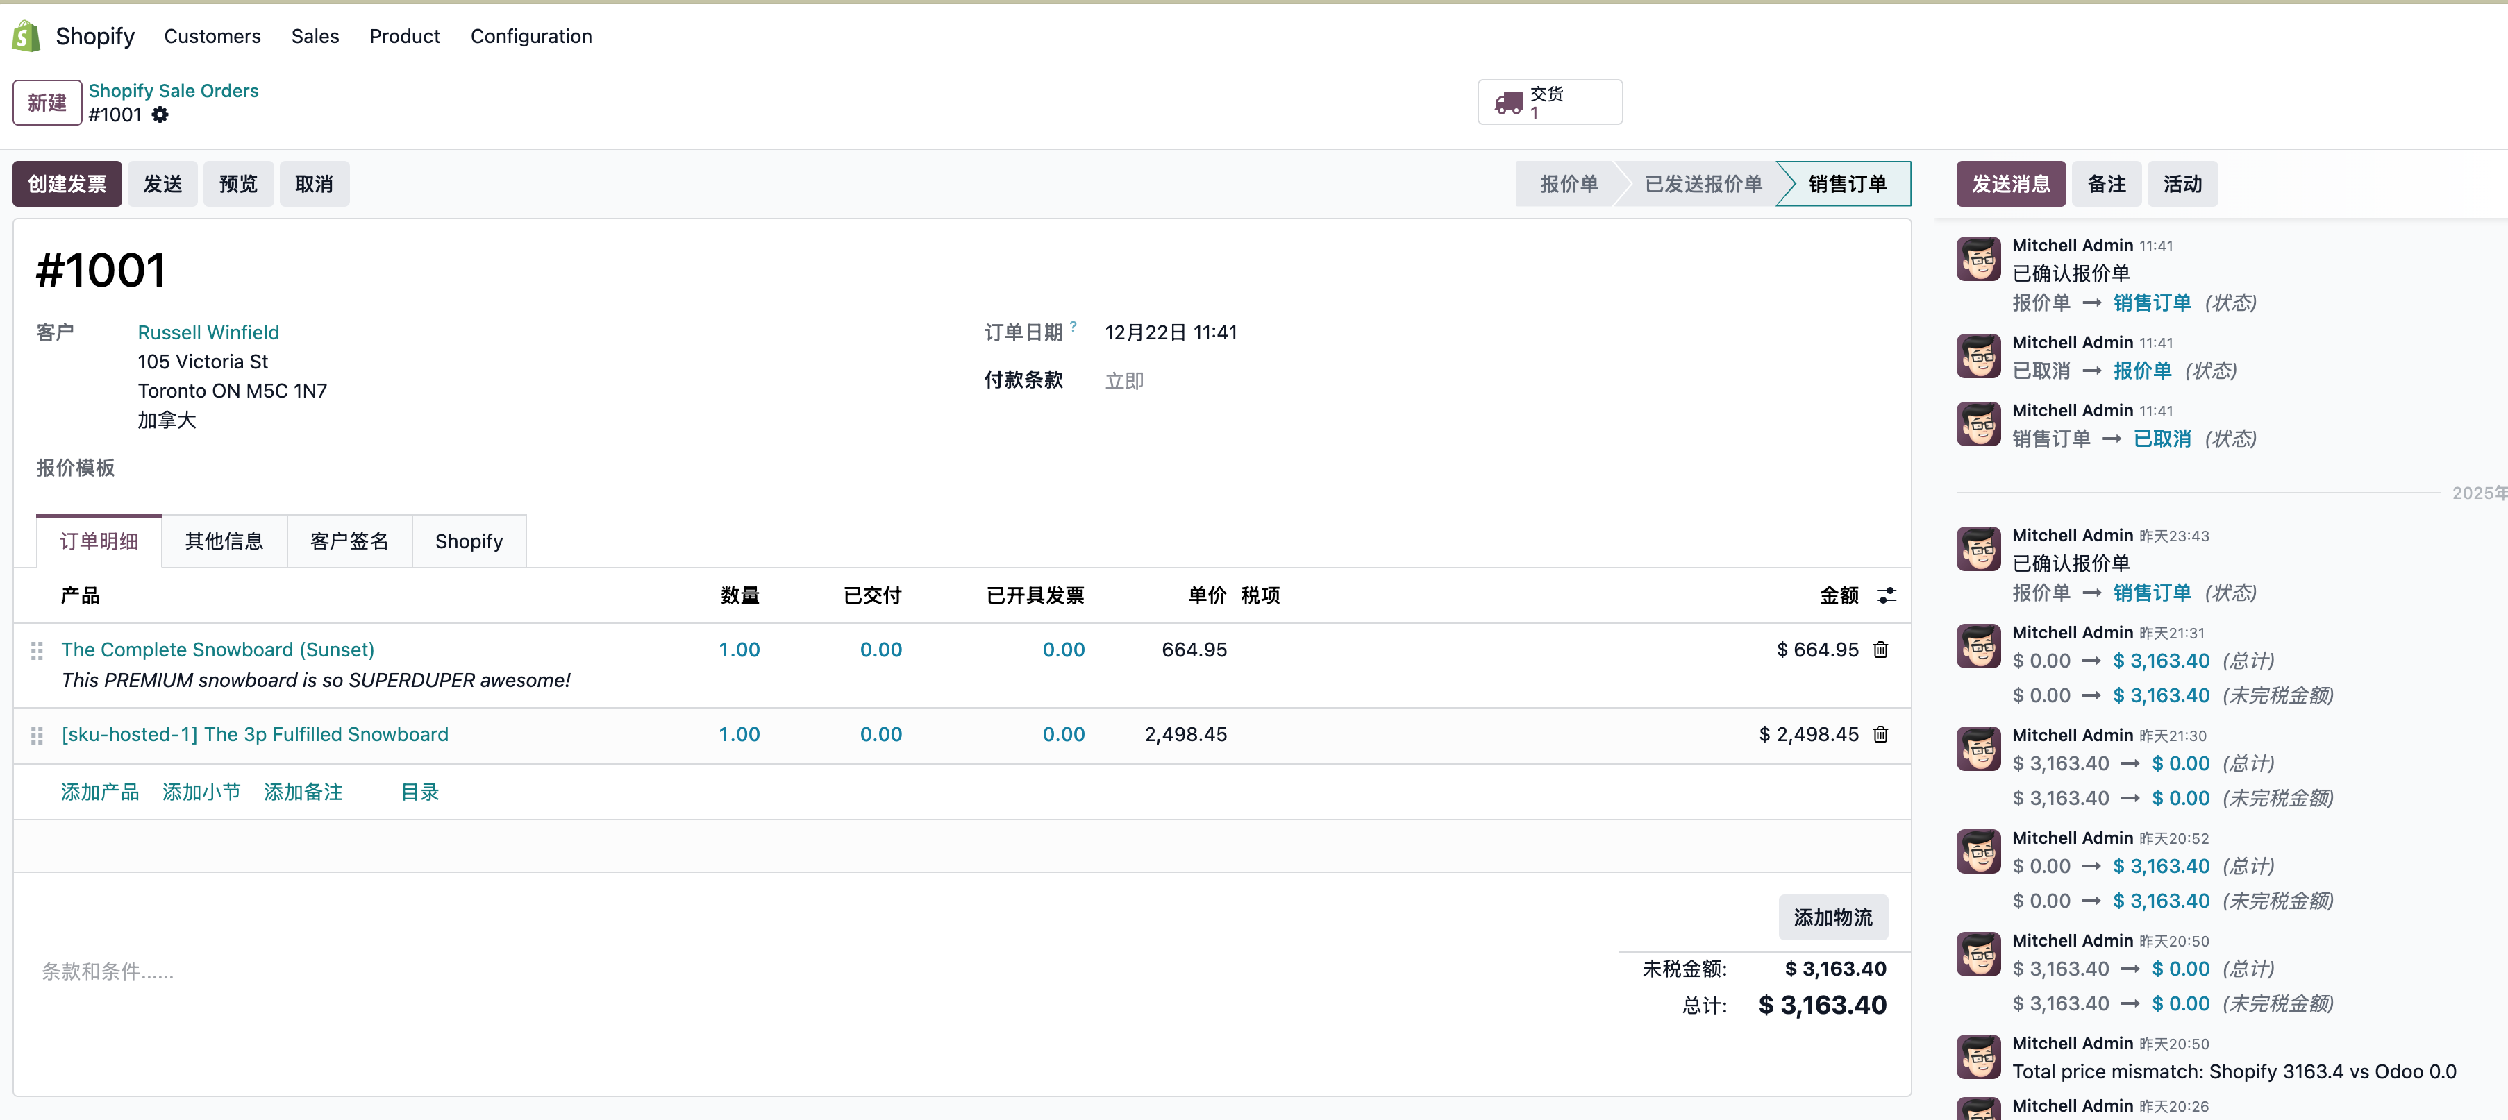Delete The Complete Snowboard line via trash icon
Image resolution: width=2508 pixels, height=1120 pixels.
(1880, 649)
